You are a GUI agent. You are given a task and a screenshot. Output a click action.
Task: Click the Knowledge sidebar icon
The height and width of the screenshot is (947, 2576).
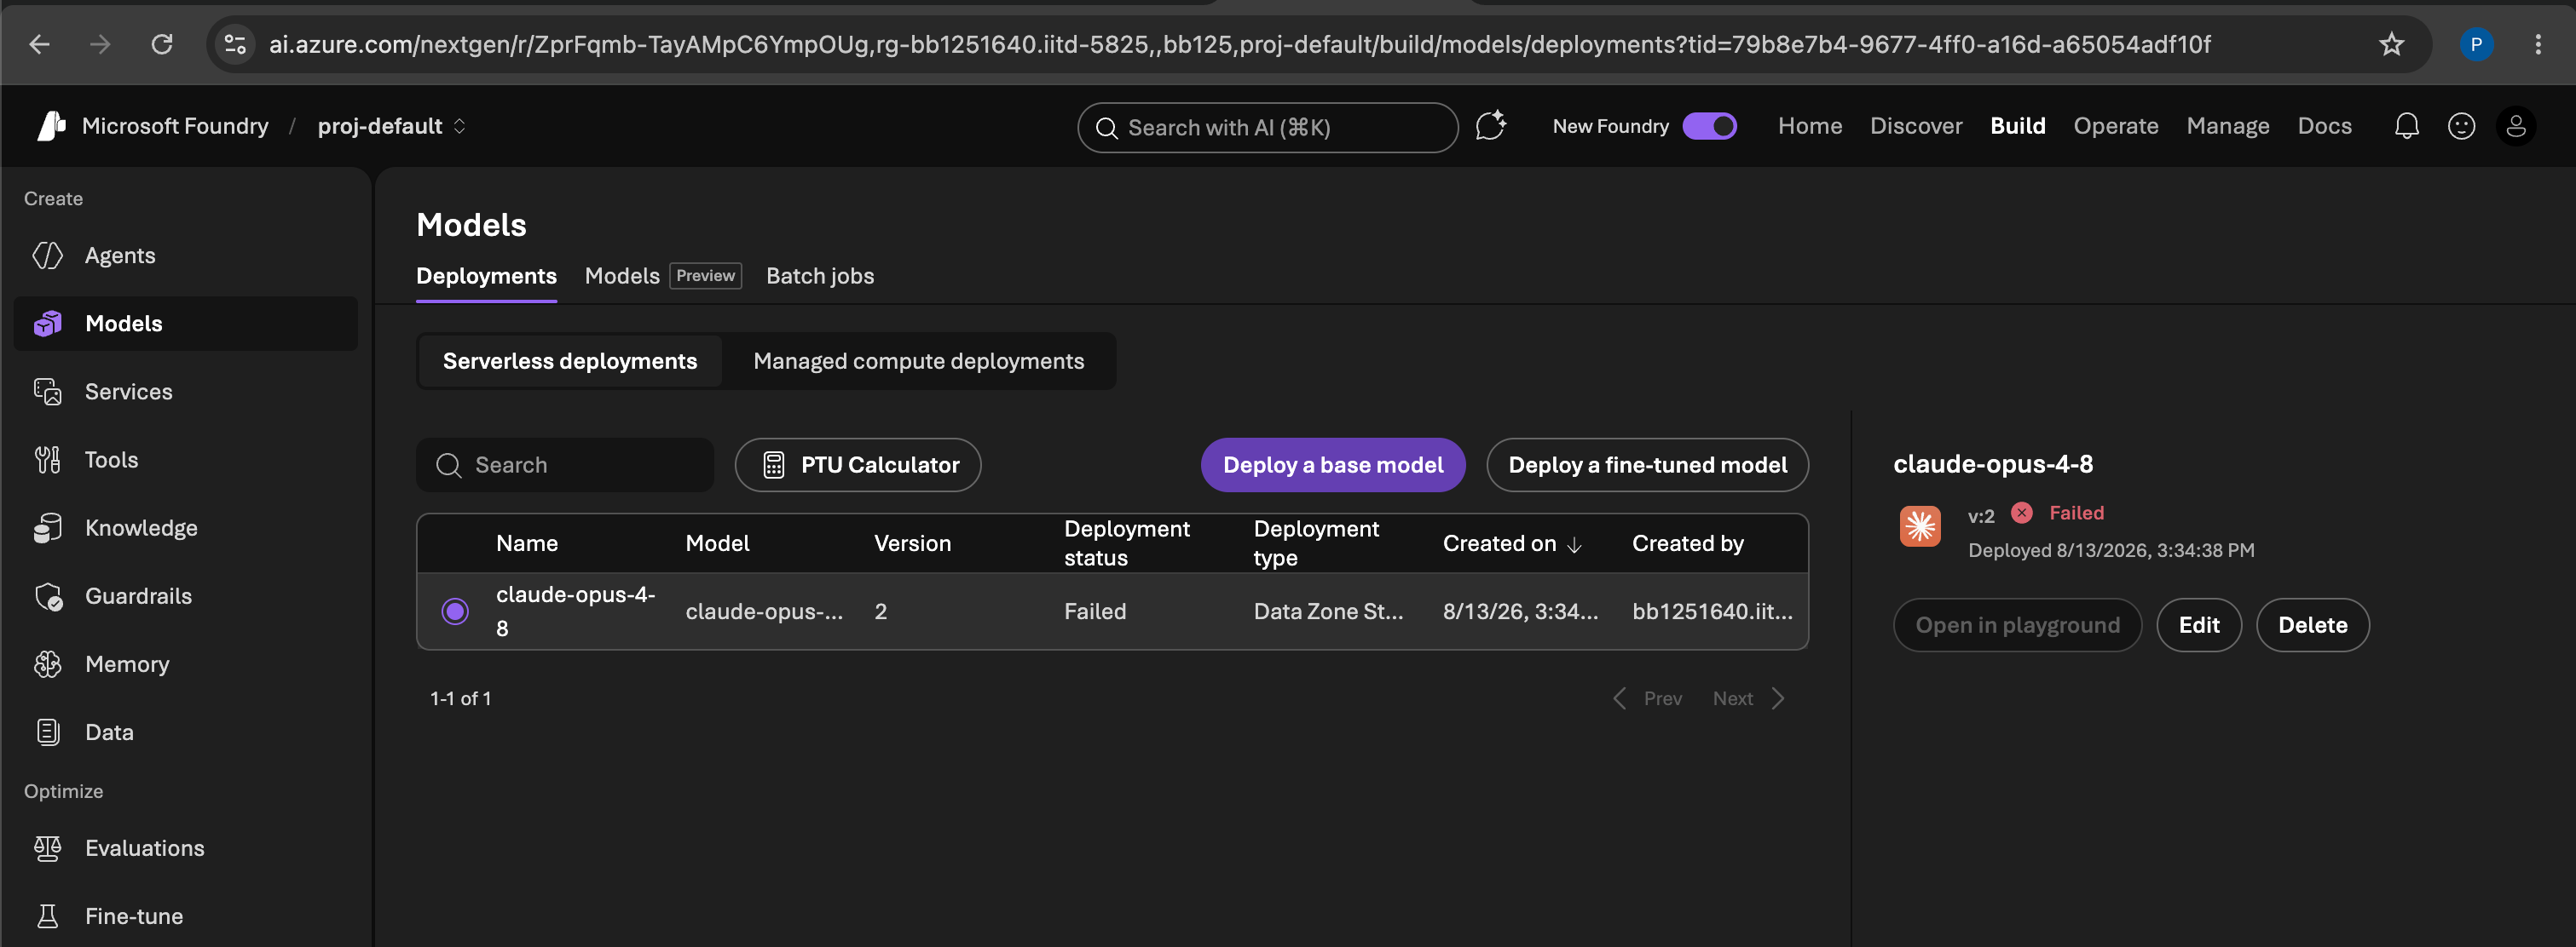click(x=47, y=527)
